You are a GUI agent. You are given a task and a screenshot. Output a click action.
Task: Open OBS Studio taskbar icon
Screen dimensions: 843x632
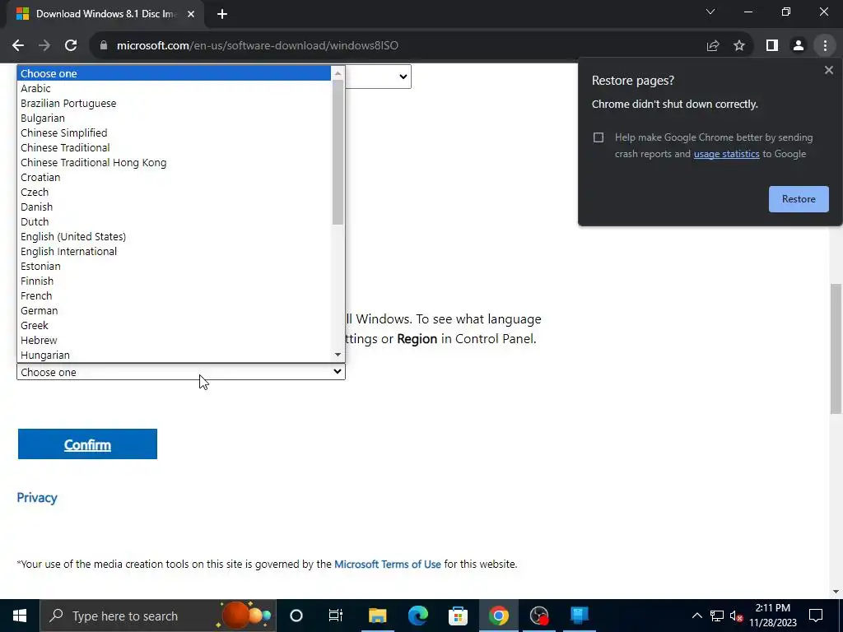pos(538,616)
